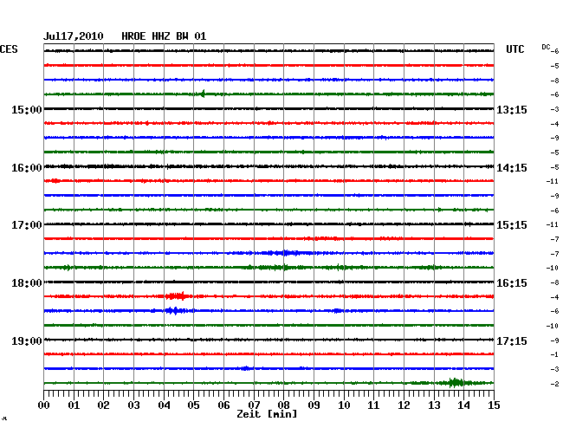Click the "15" minute tick label

coord(494,405)
